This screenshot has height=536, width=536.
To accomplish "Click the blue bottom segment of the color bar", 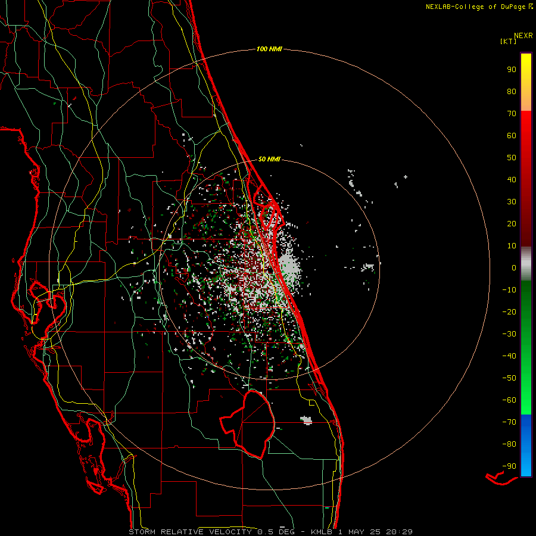I will [526, 445].
